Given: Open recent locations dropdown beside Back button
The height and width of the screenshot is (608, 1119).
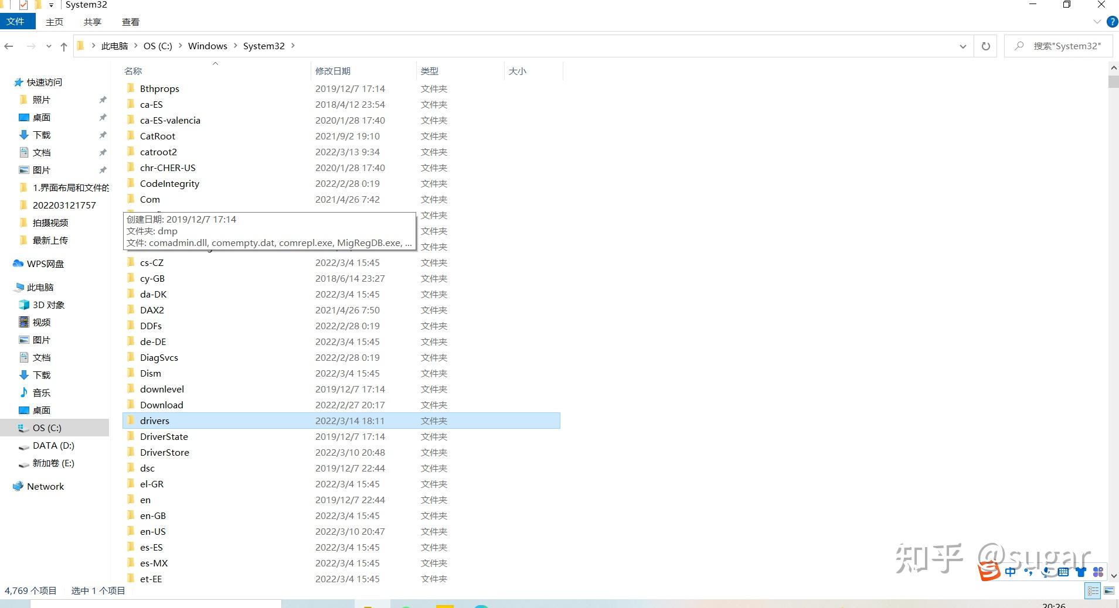Looking at the screenshot, I should [x=48, y=46].
